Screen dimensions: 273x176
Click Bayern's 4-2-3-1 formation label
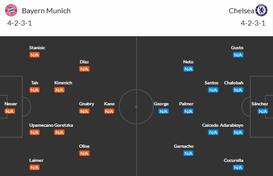20,23
